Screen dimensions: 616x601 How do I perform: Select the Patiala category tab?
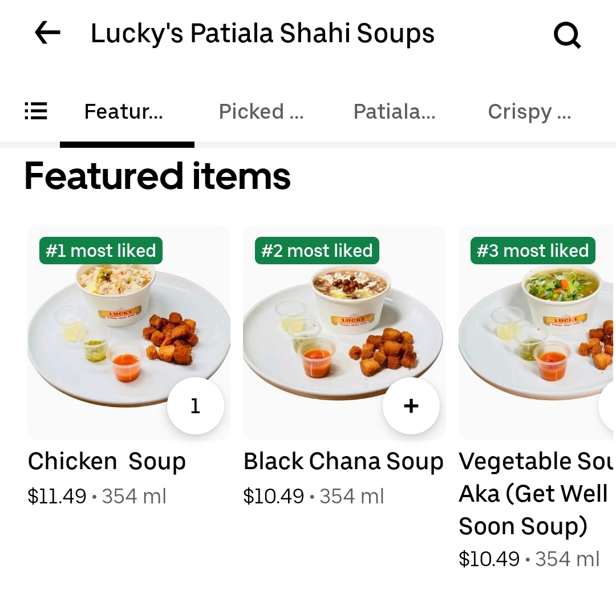tap(394, 112)
